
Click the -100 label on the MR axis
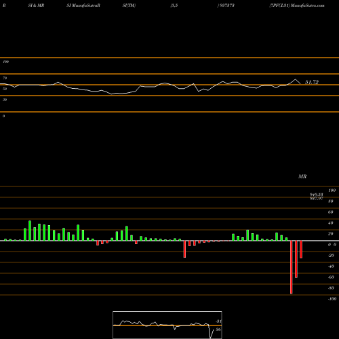click(x=332, y=299)
